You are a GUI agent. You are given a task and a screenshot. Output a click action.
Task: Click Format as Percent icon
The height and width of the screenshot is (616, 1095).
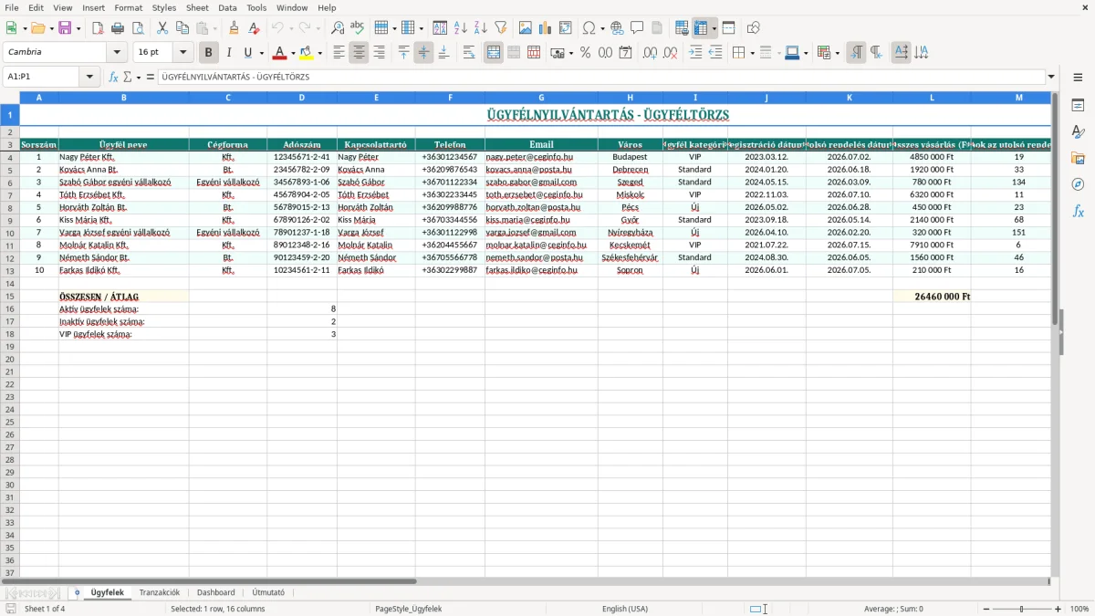tap(586, 53)
